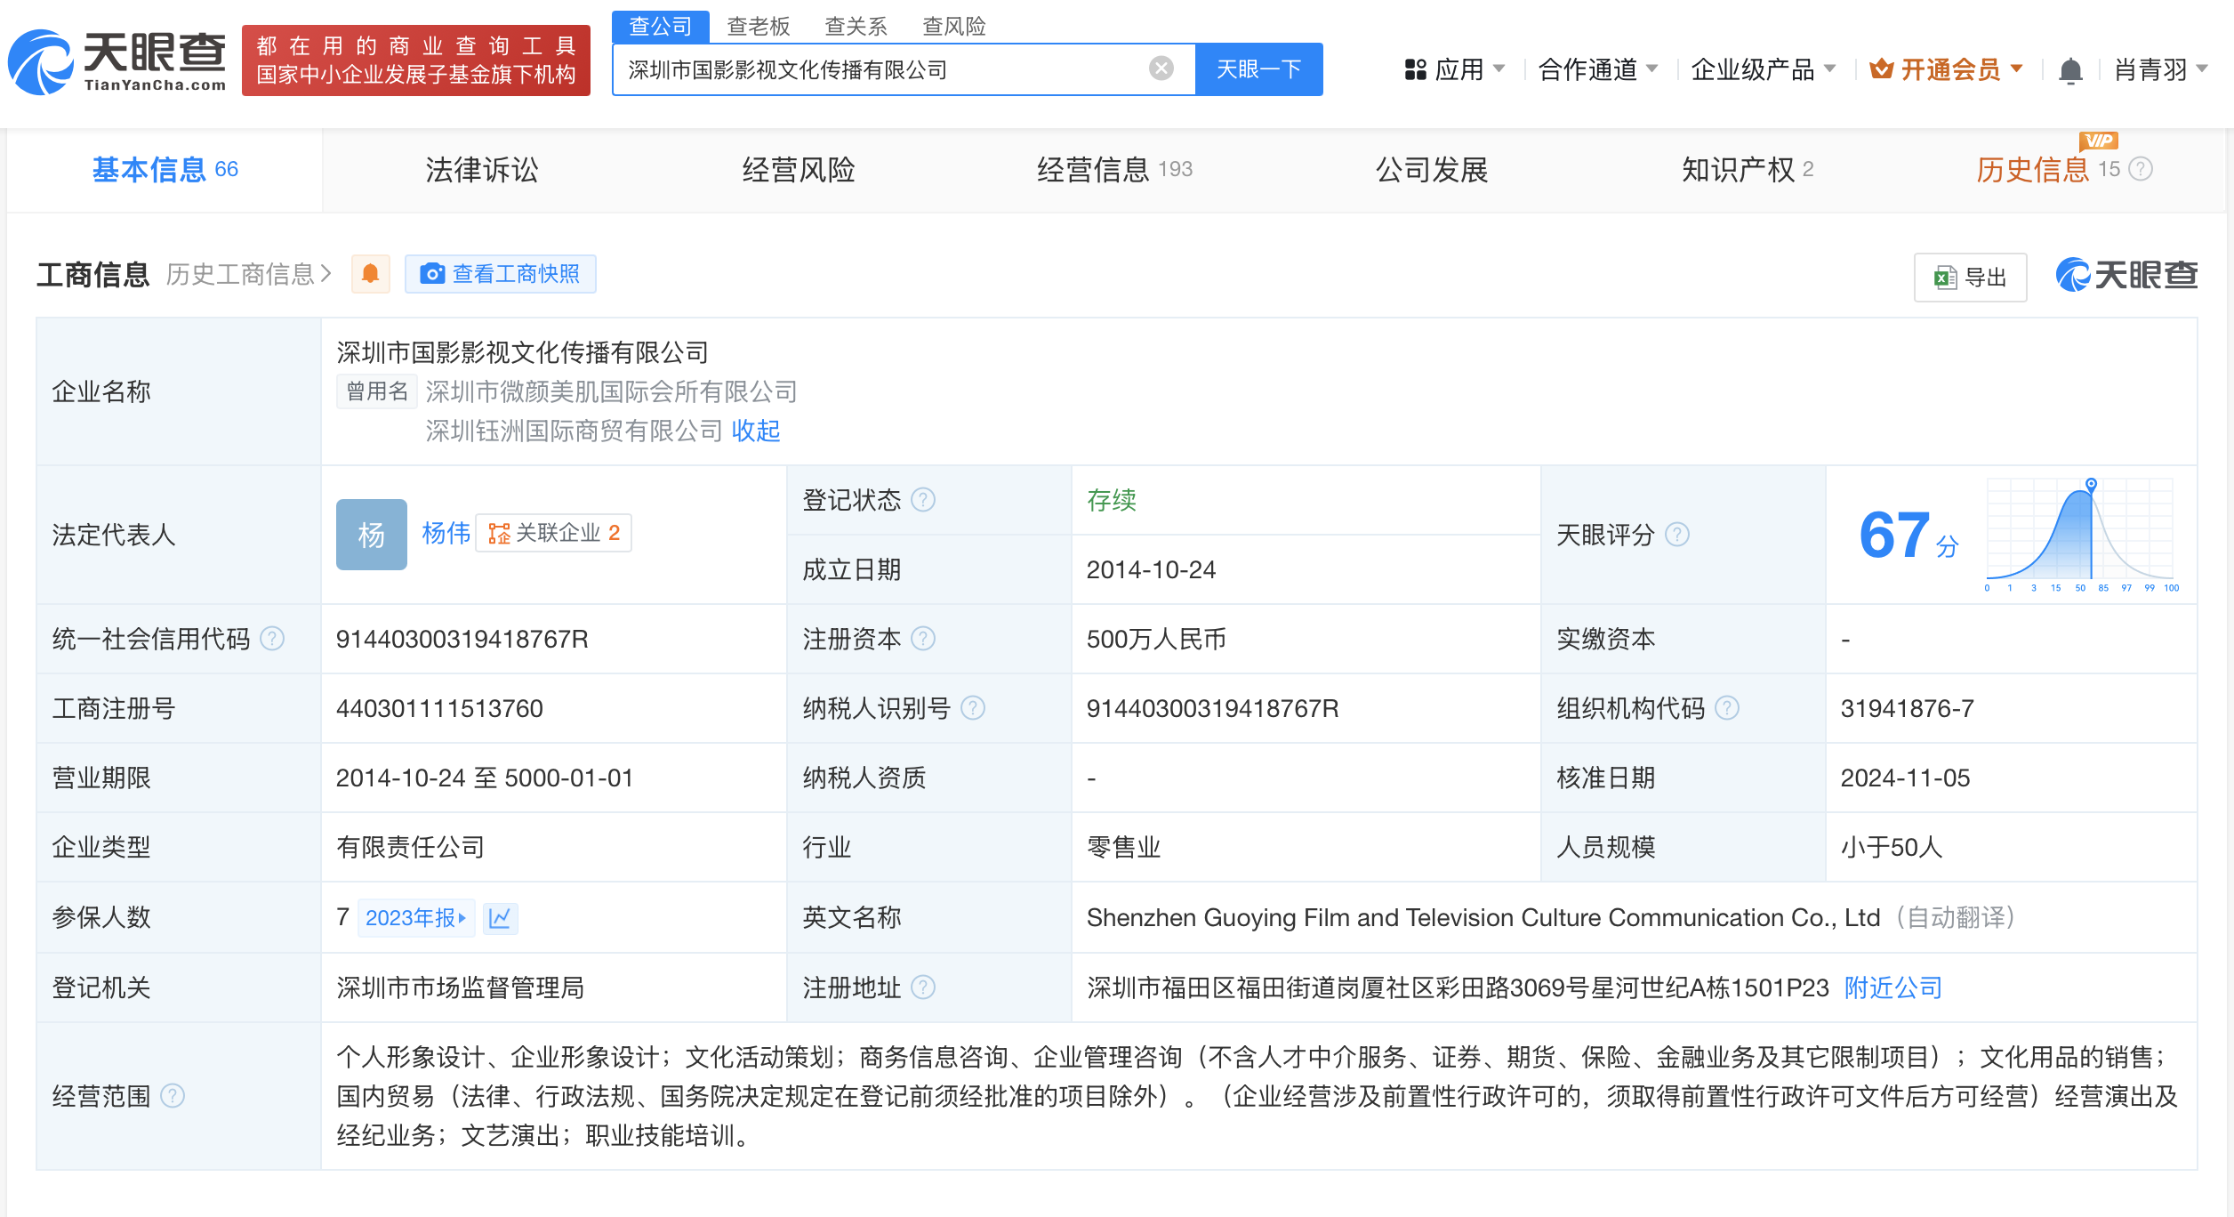This screenshot has height=1217, width=2234.
Task: Click 附近公司 link
Action: pyautogui.click(x=1893, y=987)
